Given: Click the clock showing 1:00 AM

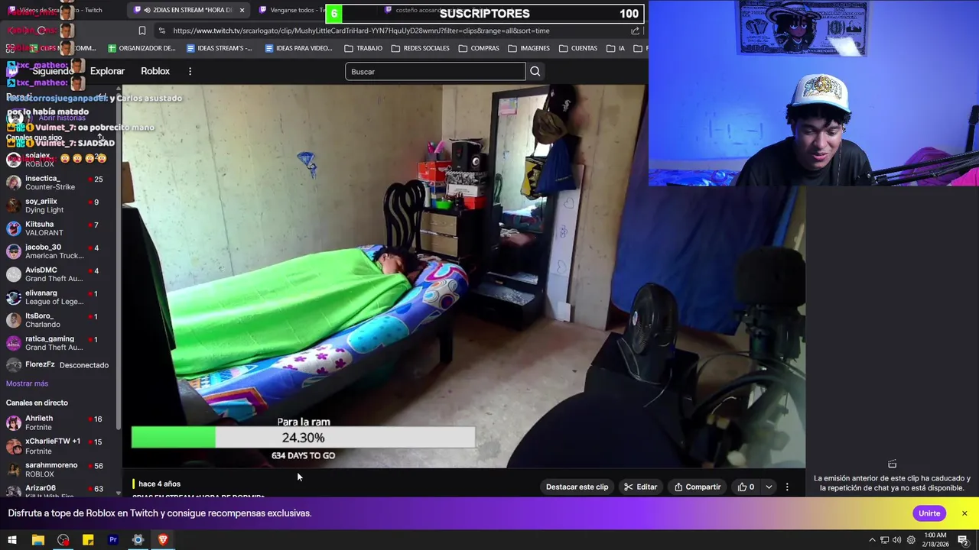Looking at the screenshot, I should tap(935, 540).
